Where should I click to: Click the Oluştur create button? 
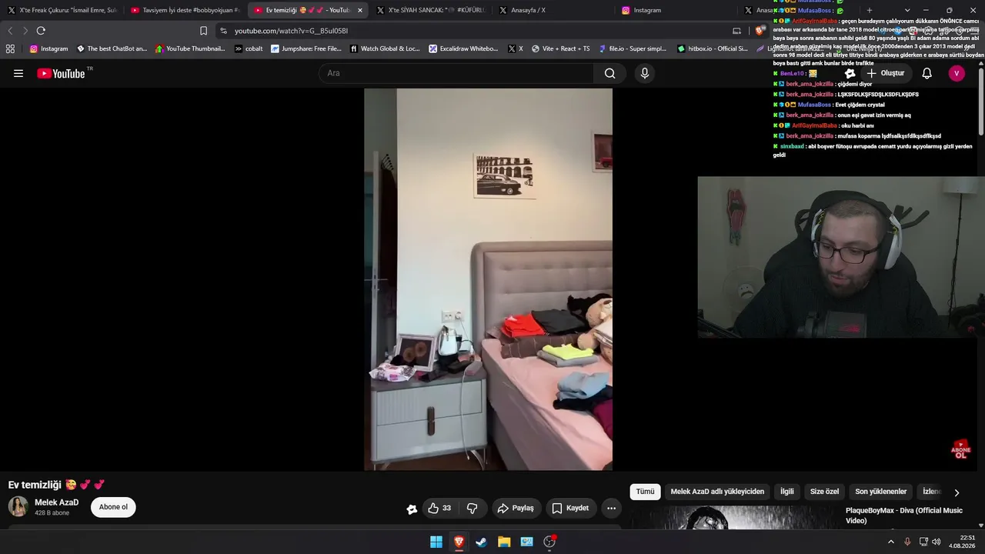(x=886, y=73)
